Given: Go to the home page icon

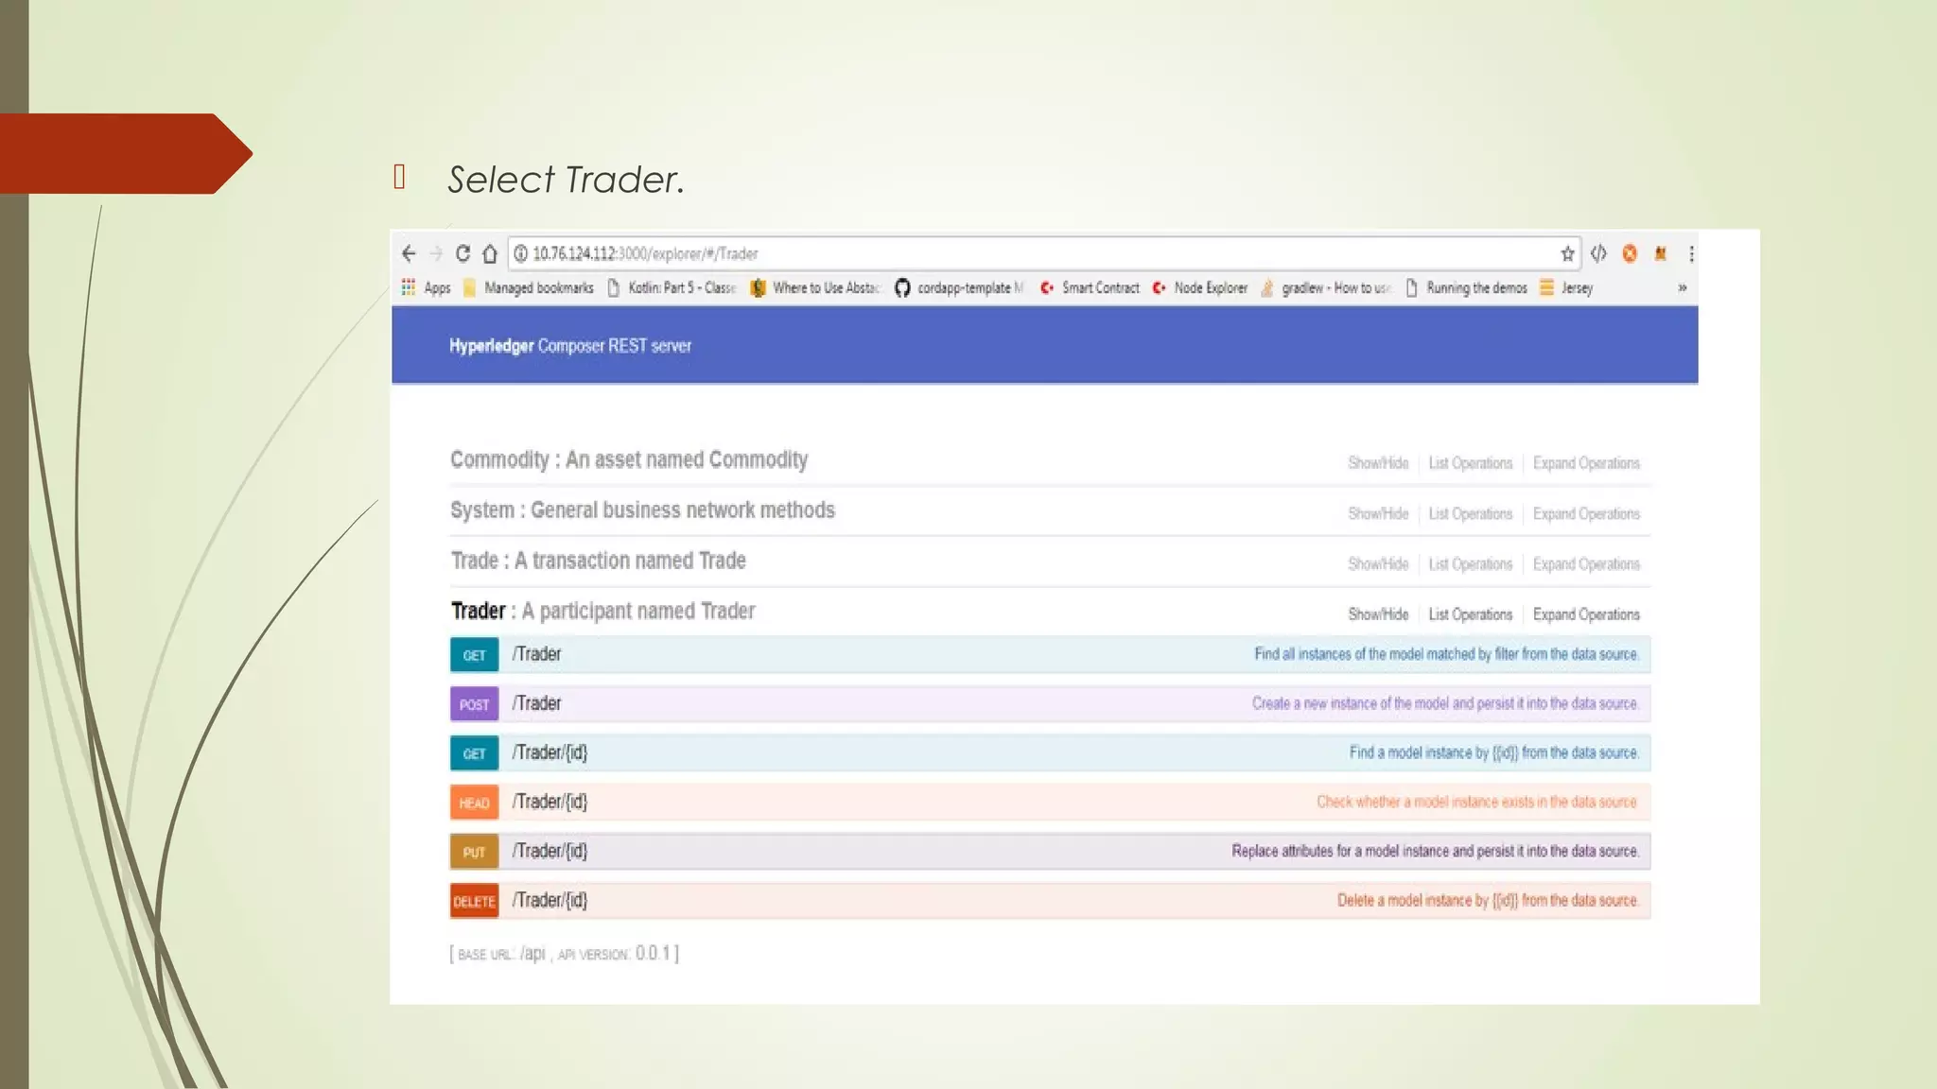Looking at the screenshot, I should [x=489, y=253].
